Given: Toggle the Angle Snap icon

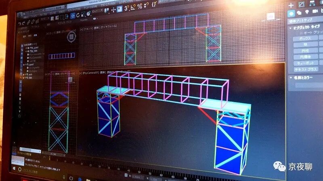Looking at the screenshot, I should tap(133, 7).
